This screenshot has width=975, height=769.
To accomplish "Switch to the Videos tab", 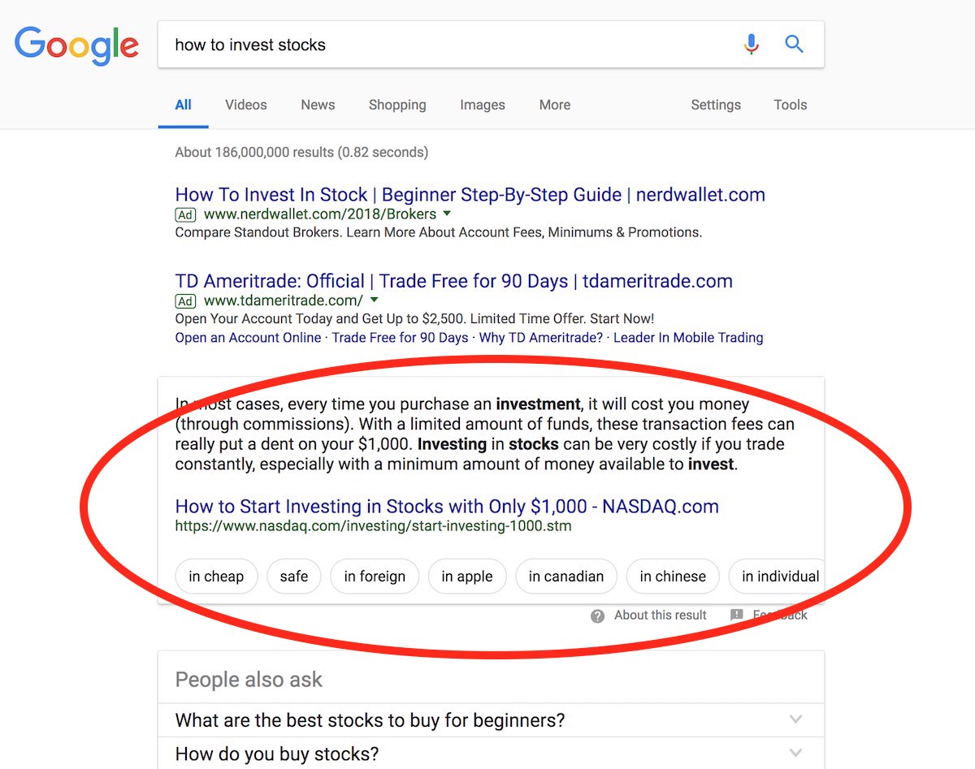I will click(245, 105).
